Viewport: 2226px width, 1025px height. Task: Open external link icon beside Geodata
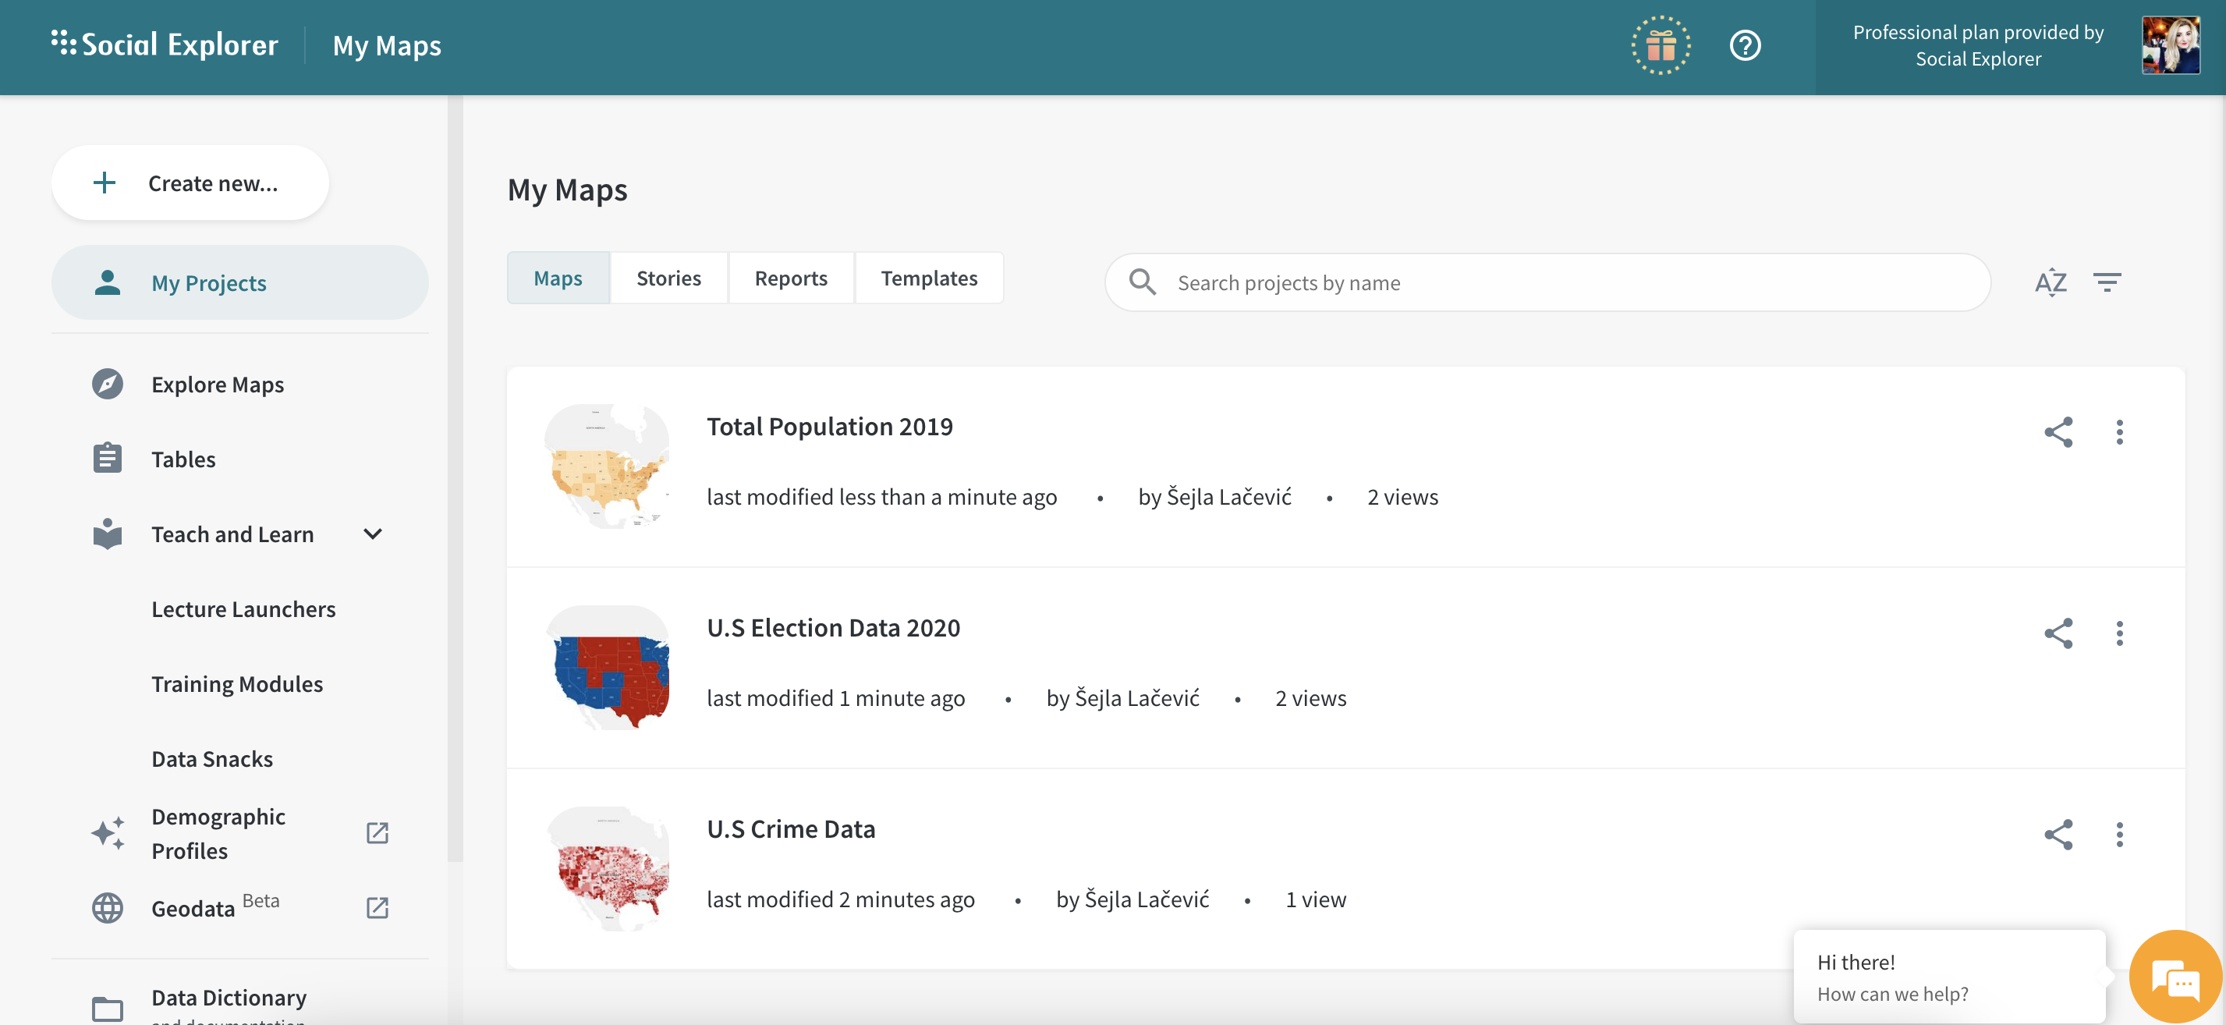pos(377,907)
